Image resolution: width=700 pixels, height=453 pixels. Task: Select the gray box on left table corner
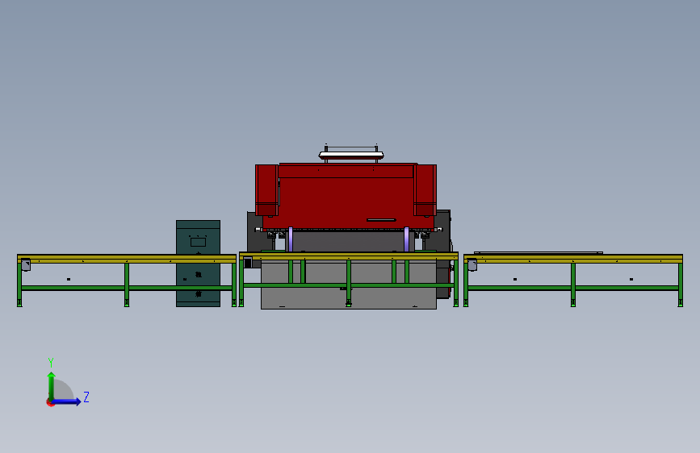tap(26, 265)
